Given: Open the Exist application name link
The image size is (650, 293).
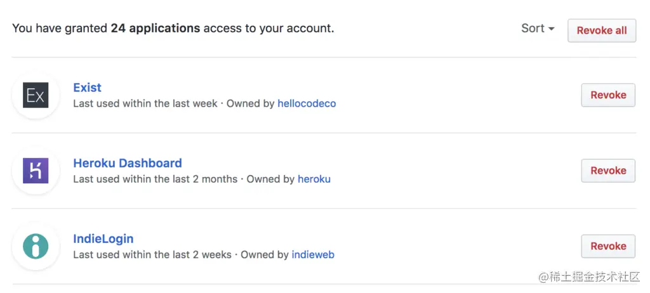Looking at the screenshot, I should click(x=88, y=88).
